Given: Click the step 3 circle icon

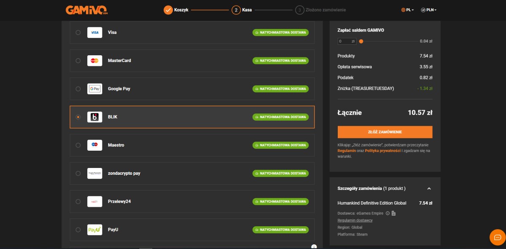Looking at the screenshot, I should pyautogui.click(x=300, y=10).
